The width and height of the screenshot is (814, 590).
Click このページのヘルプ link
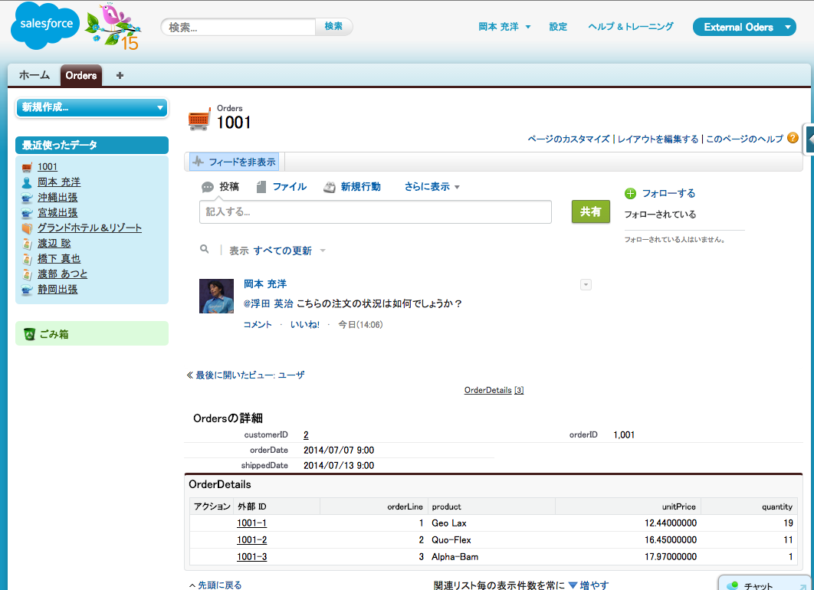[x=744, y=139]
